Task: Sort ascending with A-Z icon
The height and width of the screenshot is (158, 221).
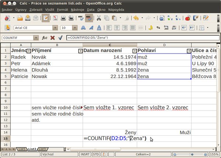Action: [170, 18]
